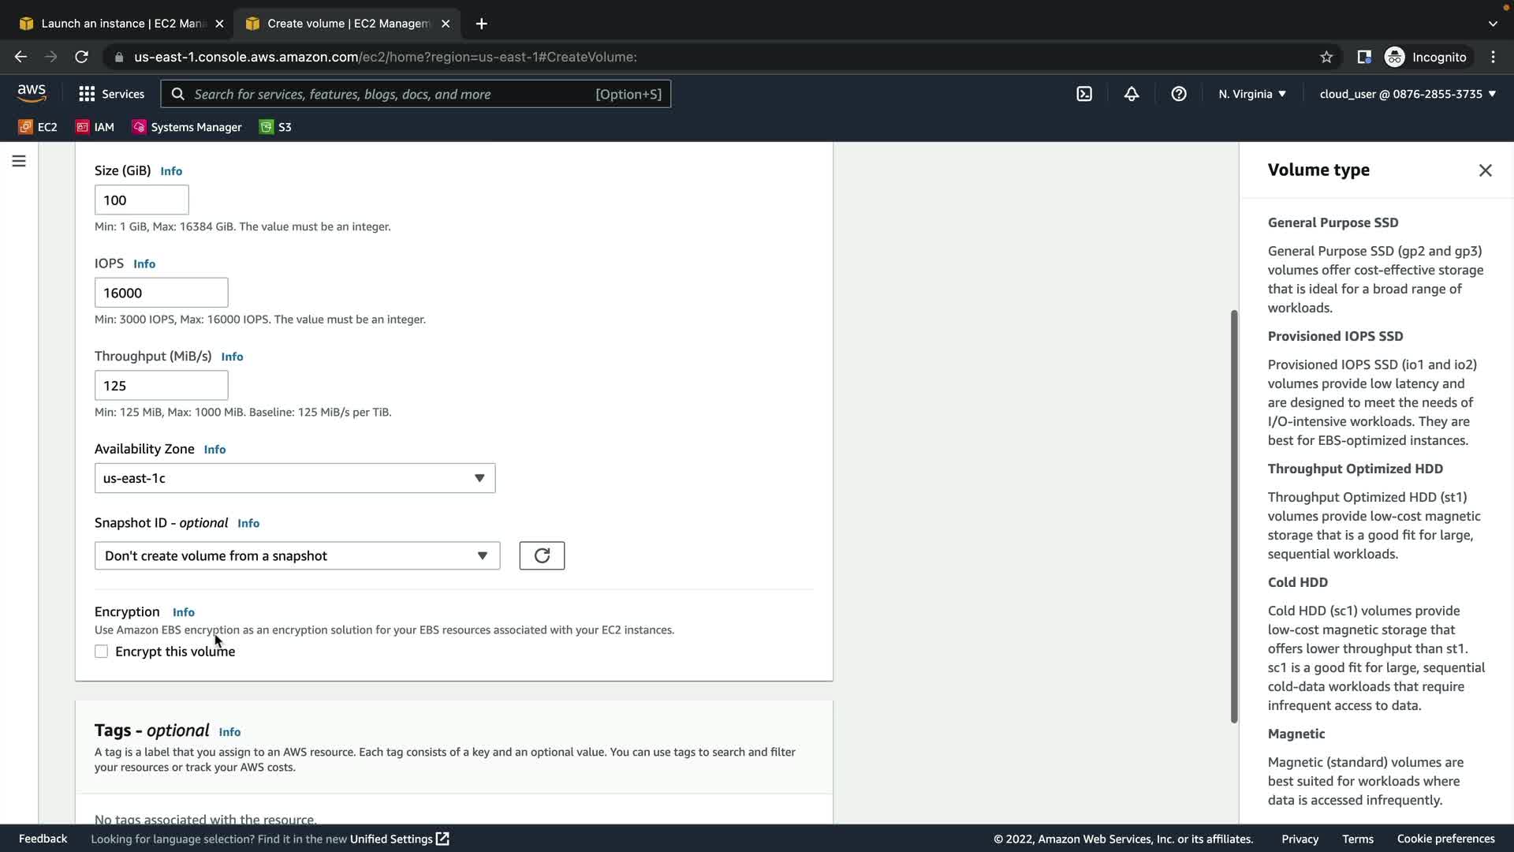Click the notifications bell icon
Image resolution: width=1514 pixels, height=852 pixels.
[x=1132, y=94]
